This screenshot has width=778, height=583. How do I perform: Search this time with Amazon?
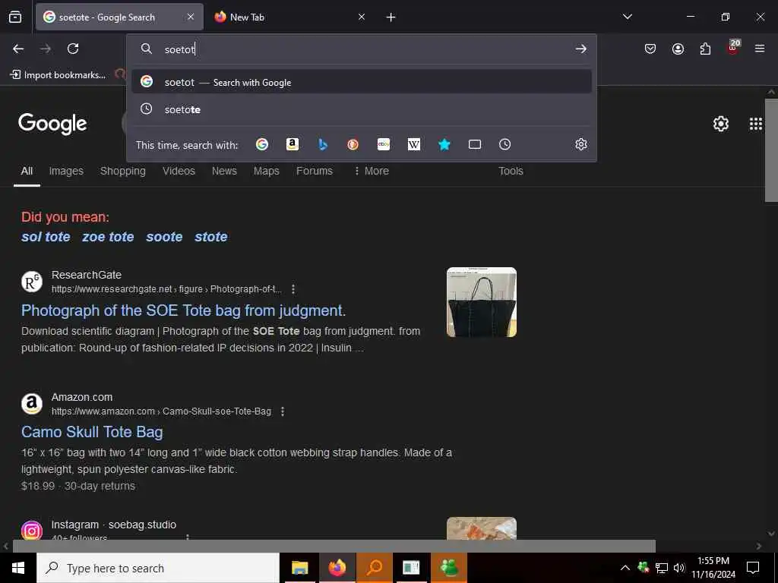293,144
